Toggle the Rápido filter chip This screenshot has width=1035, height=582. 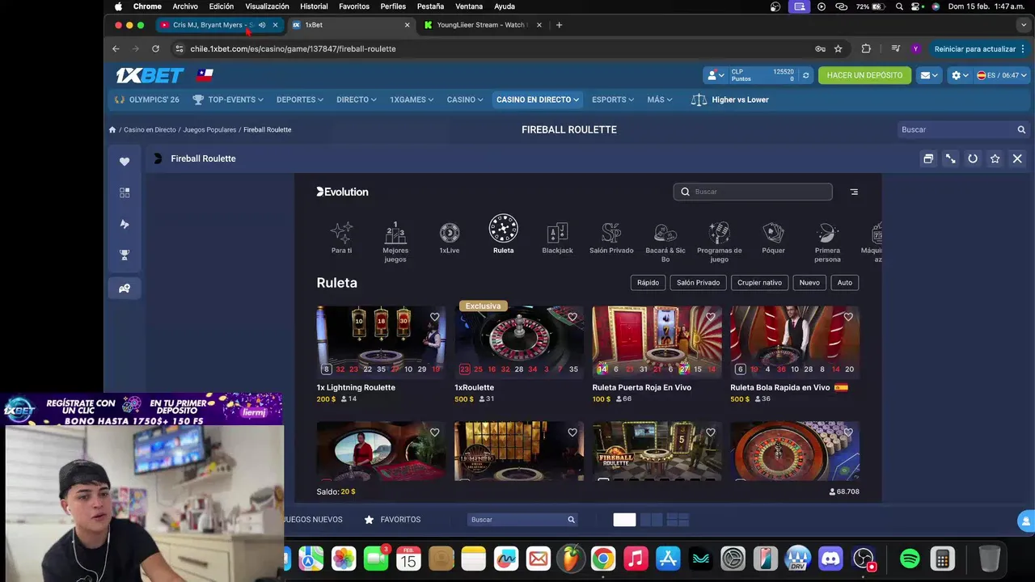(648, 283)
